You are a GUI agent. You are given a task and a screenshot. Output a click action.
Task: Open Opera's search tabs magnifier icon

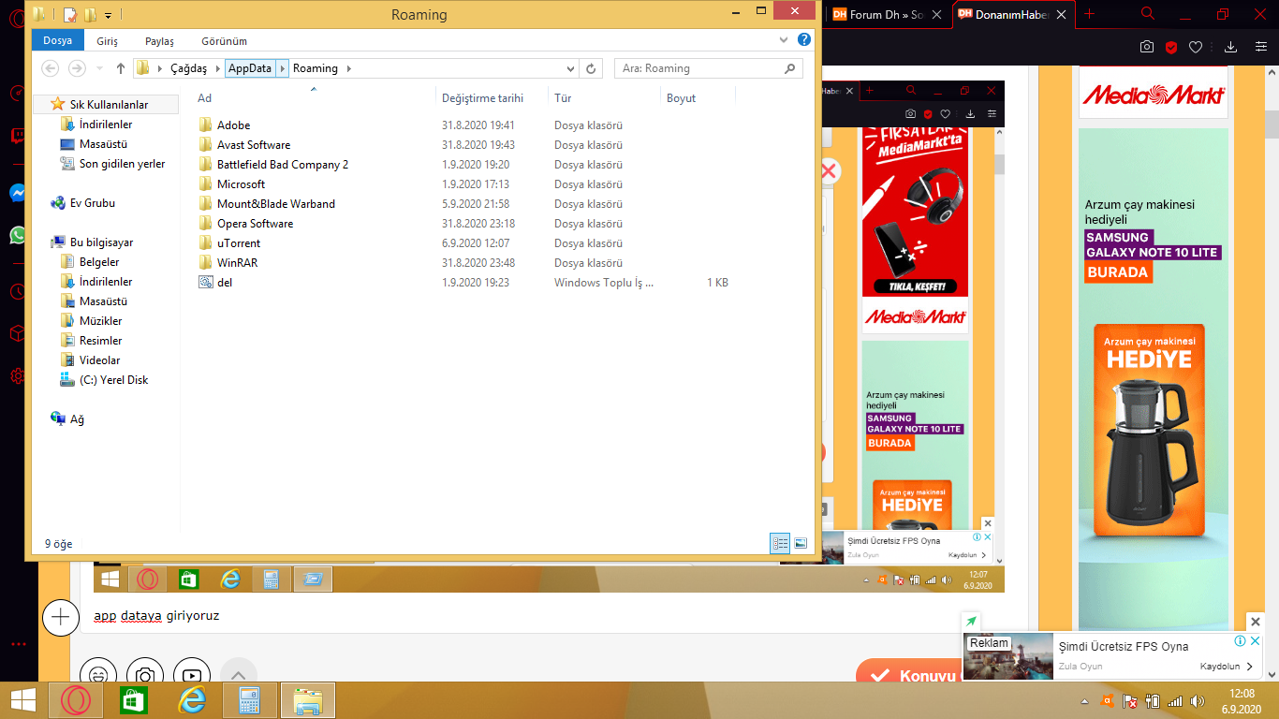(1148, 13)
